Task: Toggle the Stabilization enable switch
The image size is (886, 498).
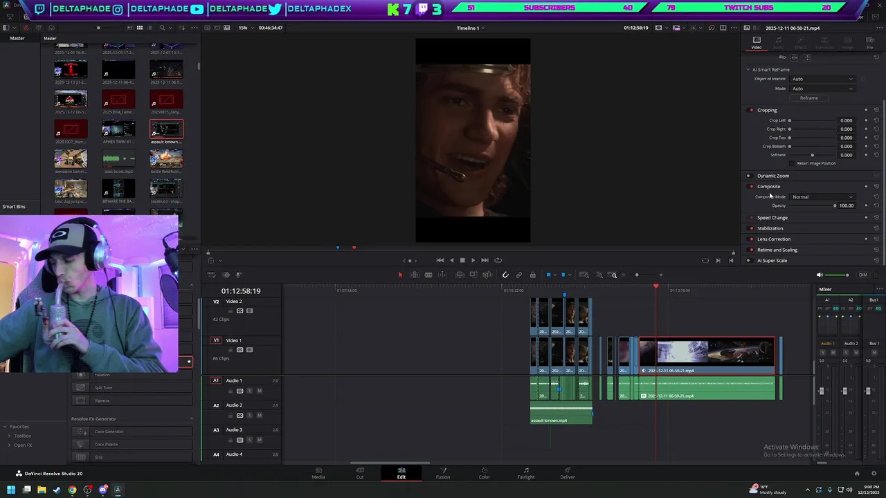Action: pyautogui.click(x=750, y=228)
